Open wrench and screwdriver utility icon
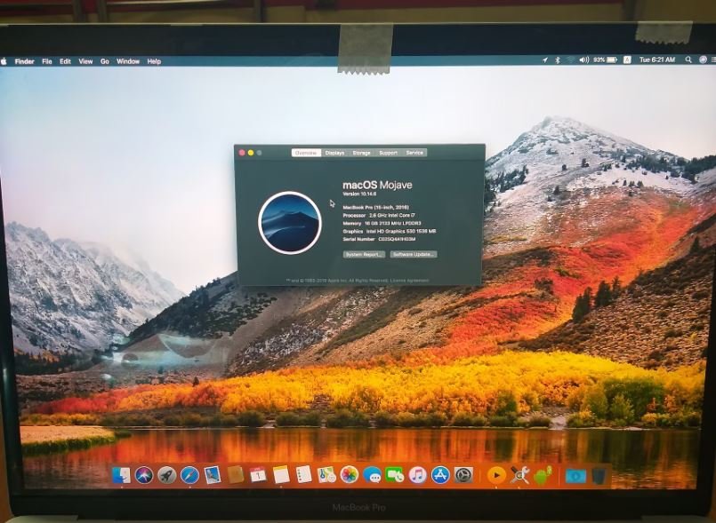Screen dimensions: 716x523 click(519, 475)
